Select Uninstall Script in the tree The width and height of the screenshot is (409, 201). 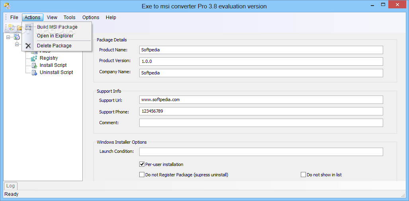tap(56, 72)
